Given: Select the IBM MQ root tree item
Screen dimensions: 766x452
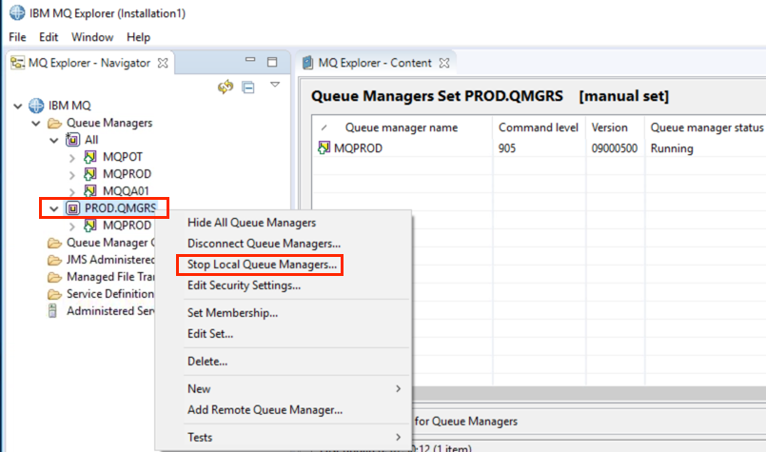Looking at the screenshot, I should tap(69, 106).
